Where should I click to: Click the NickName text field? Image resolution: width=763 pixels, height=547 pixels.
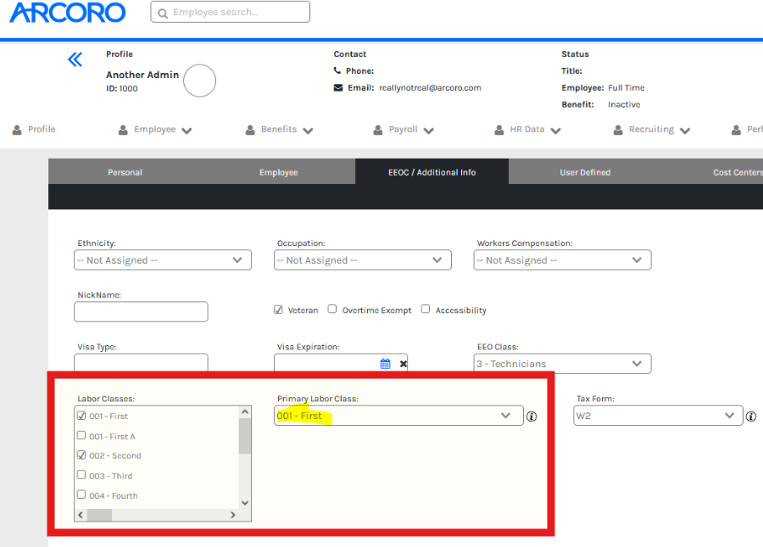[141, 312]
